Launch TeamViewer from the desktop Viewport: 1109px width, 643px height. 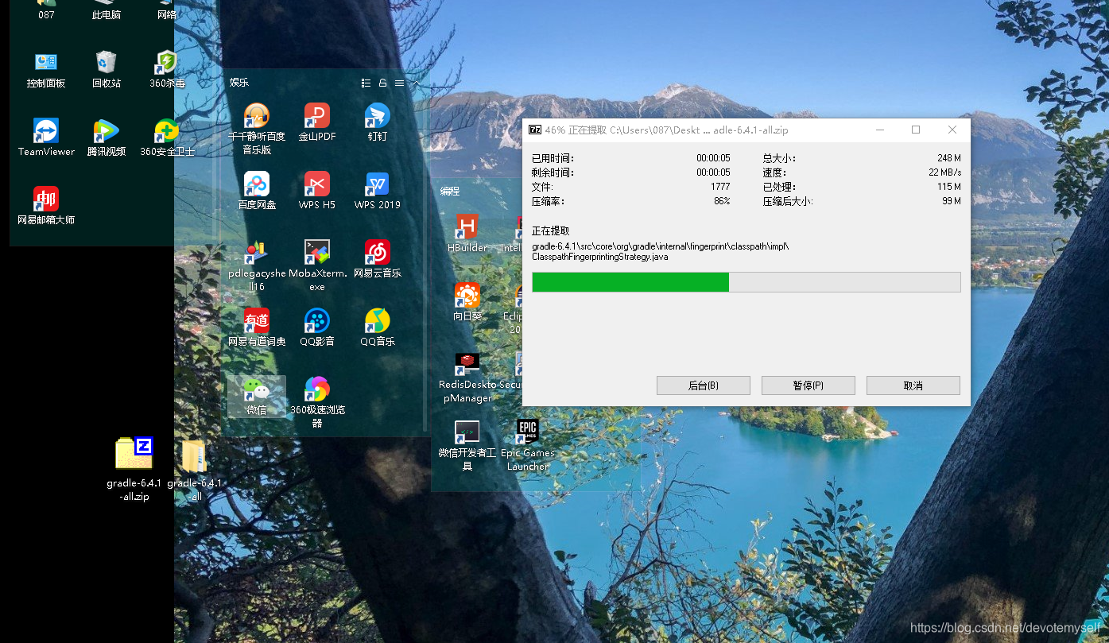tap(46, 138)
